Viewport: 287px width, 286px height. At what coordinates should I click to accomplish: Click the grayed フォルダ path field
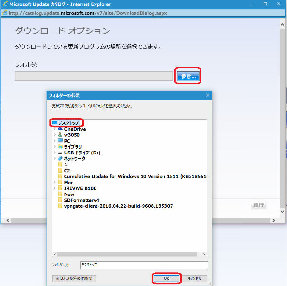tap(94, 76)
